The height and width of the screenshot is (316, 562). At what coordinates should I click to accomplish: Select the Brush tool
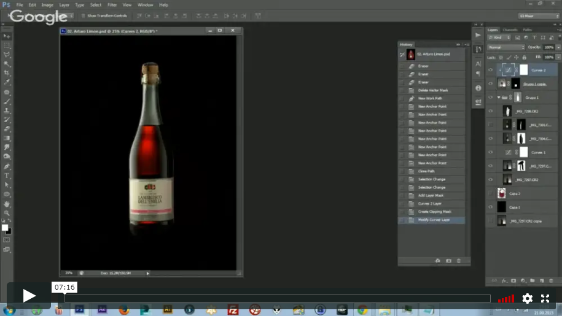[x=7, y=101]
